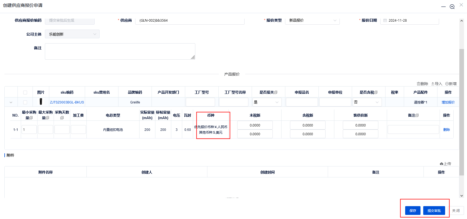This screenshot has height=219, width=467.
Task: Click the 申报品名 input field
Action: pos(302,102)
